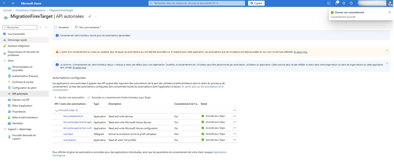Open Authentication (Preview) page
The image size is (394, 161).
point(25,76)
